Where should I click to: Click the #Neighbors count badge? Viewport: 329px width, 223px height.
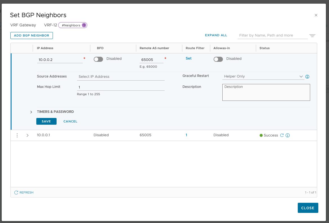coord(73,25)
